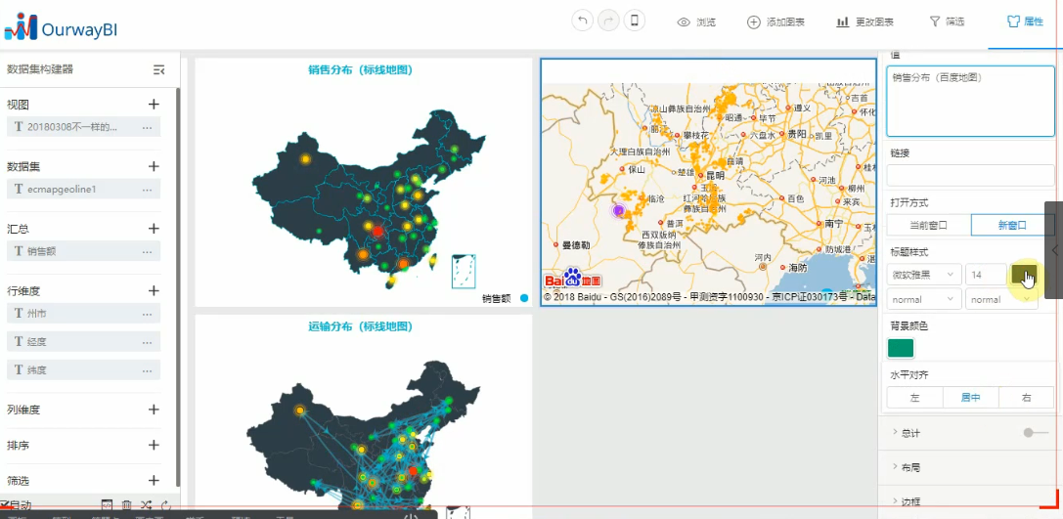Image resolution: width=1063 pixels, height=519 pixels.
Task: Click the trash delete icon beside 自动
Action: [x=126, y=504]
